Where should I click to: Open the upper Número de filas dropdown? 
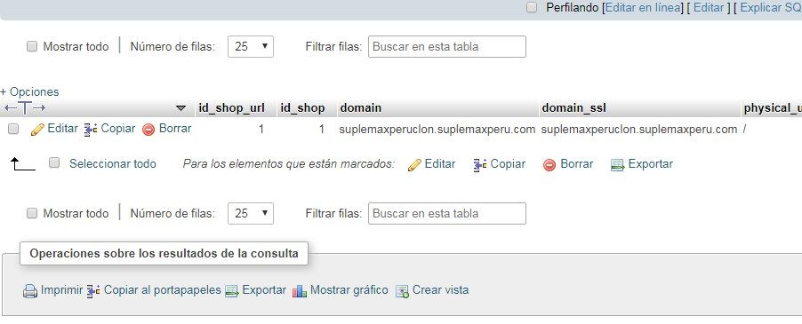(251, 46)
